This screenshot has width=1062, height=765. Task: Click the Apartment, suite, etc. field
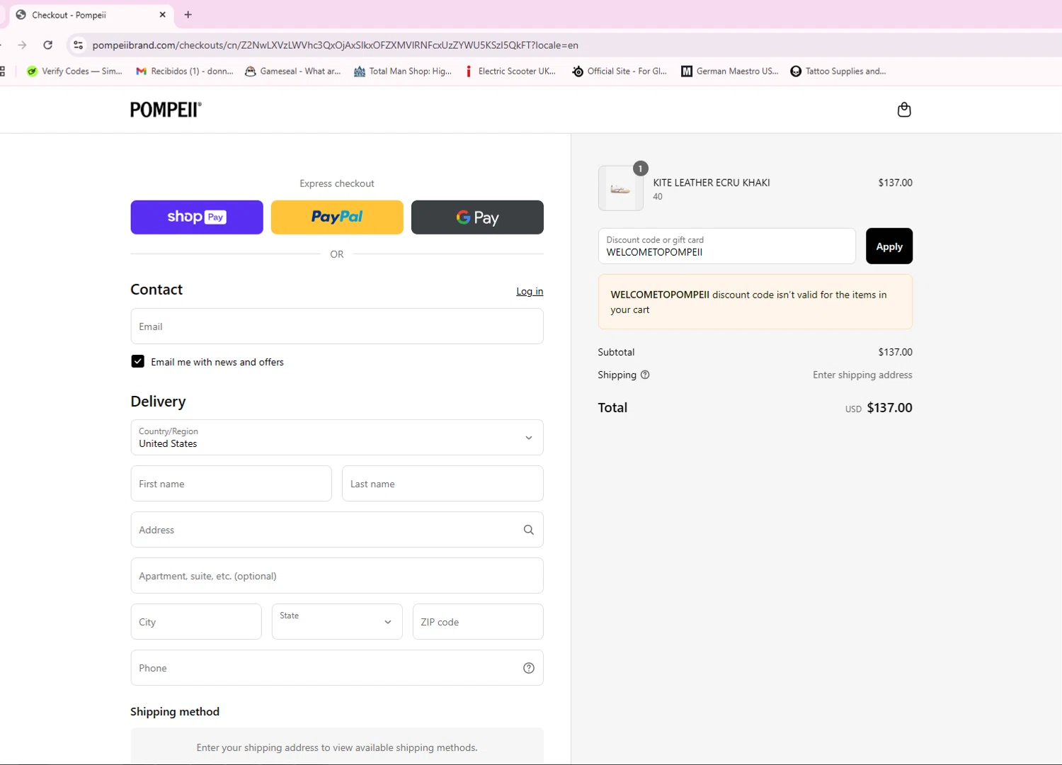[337, 576]
